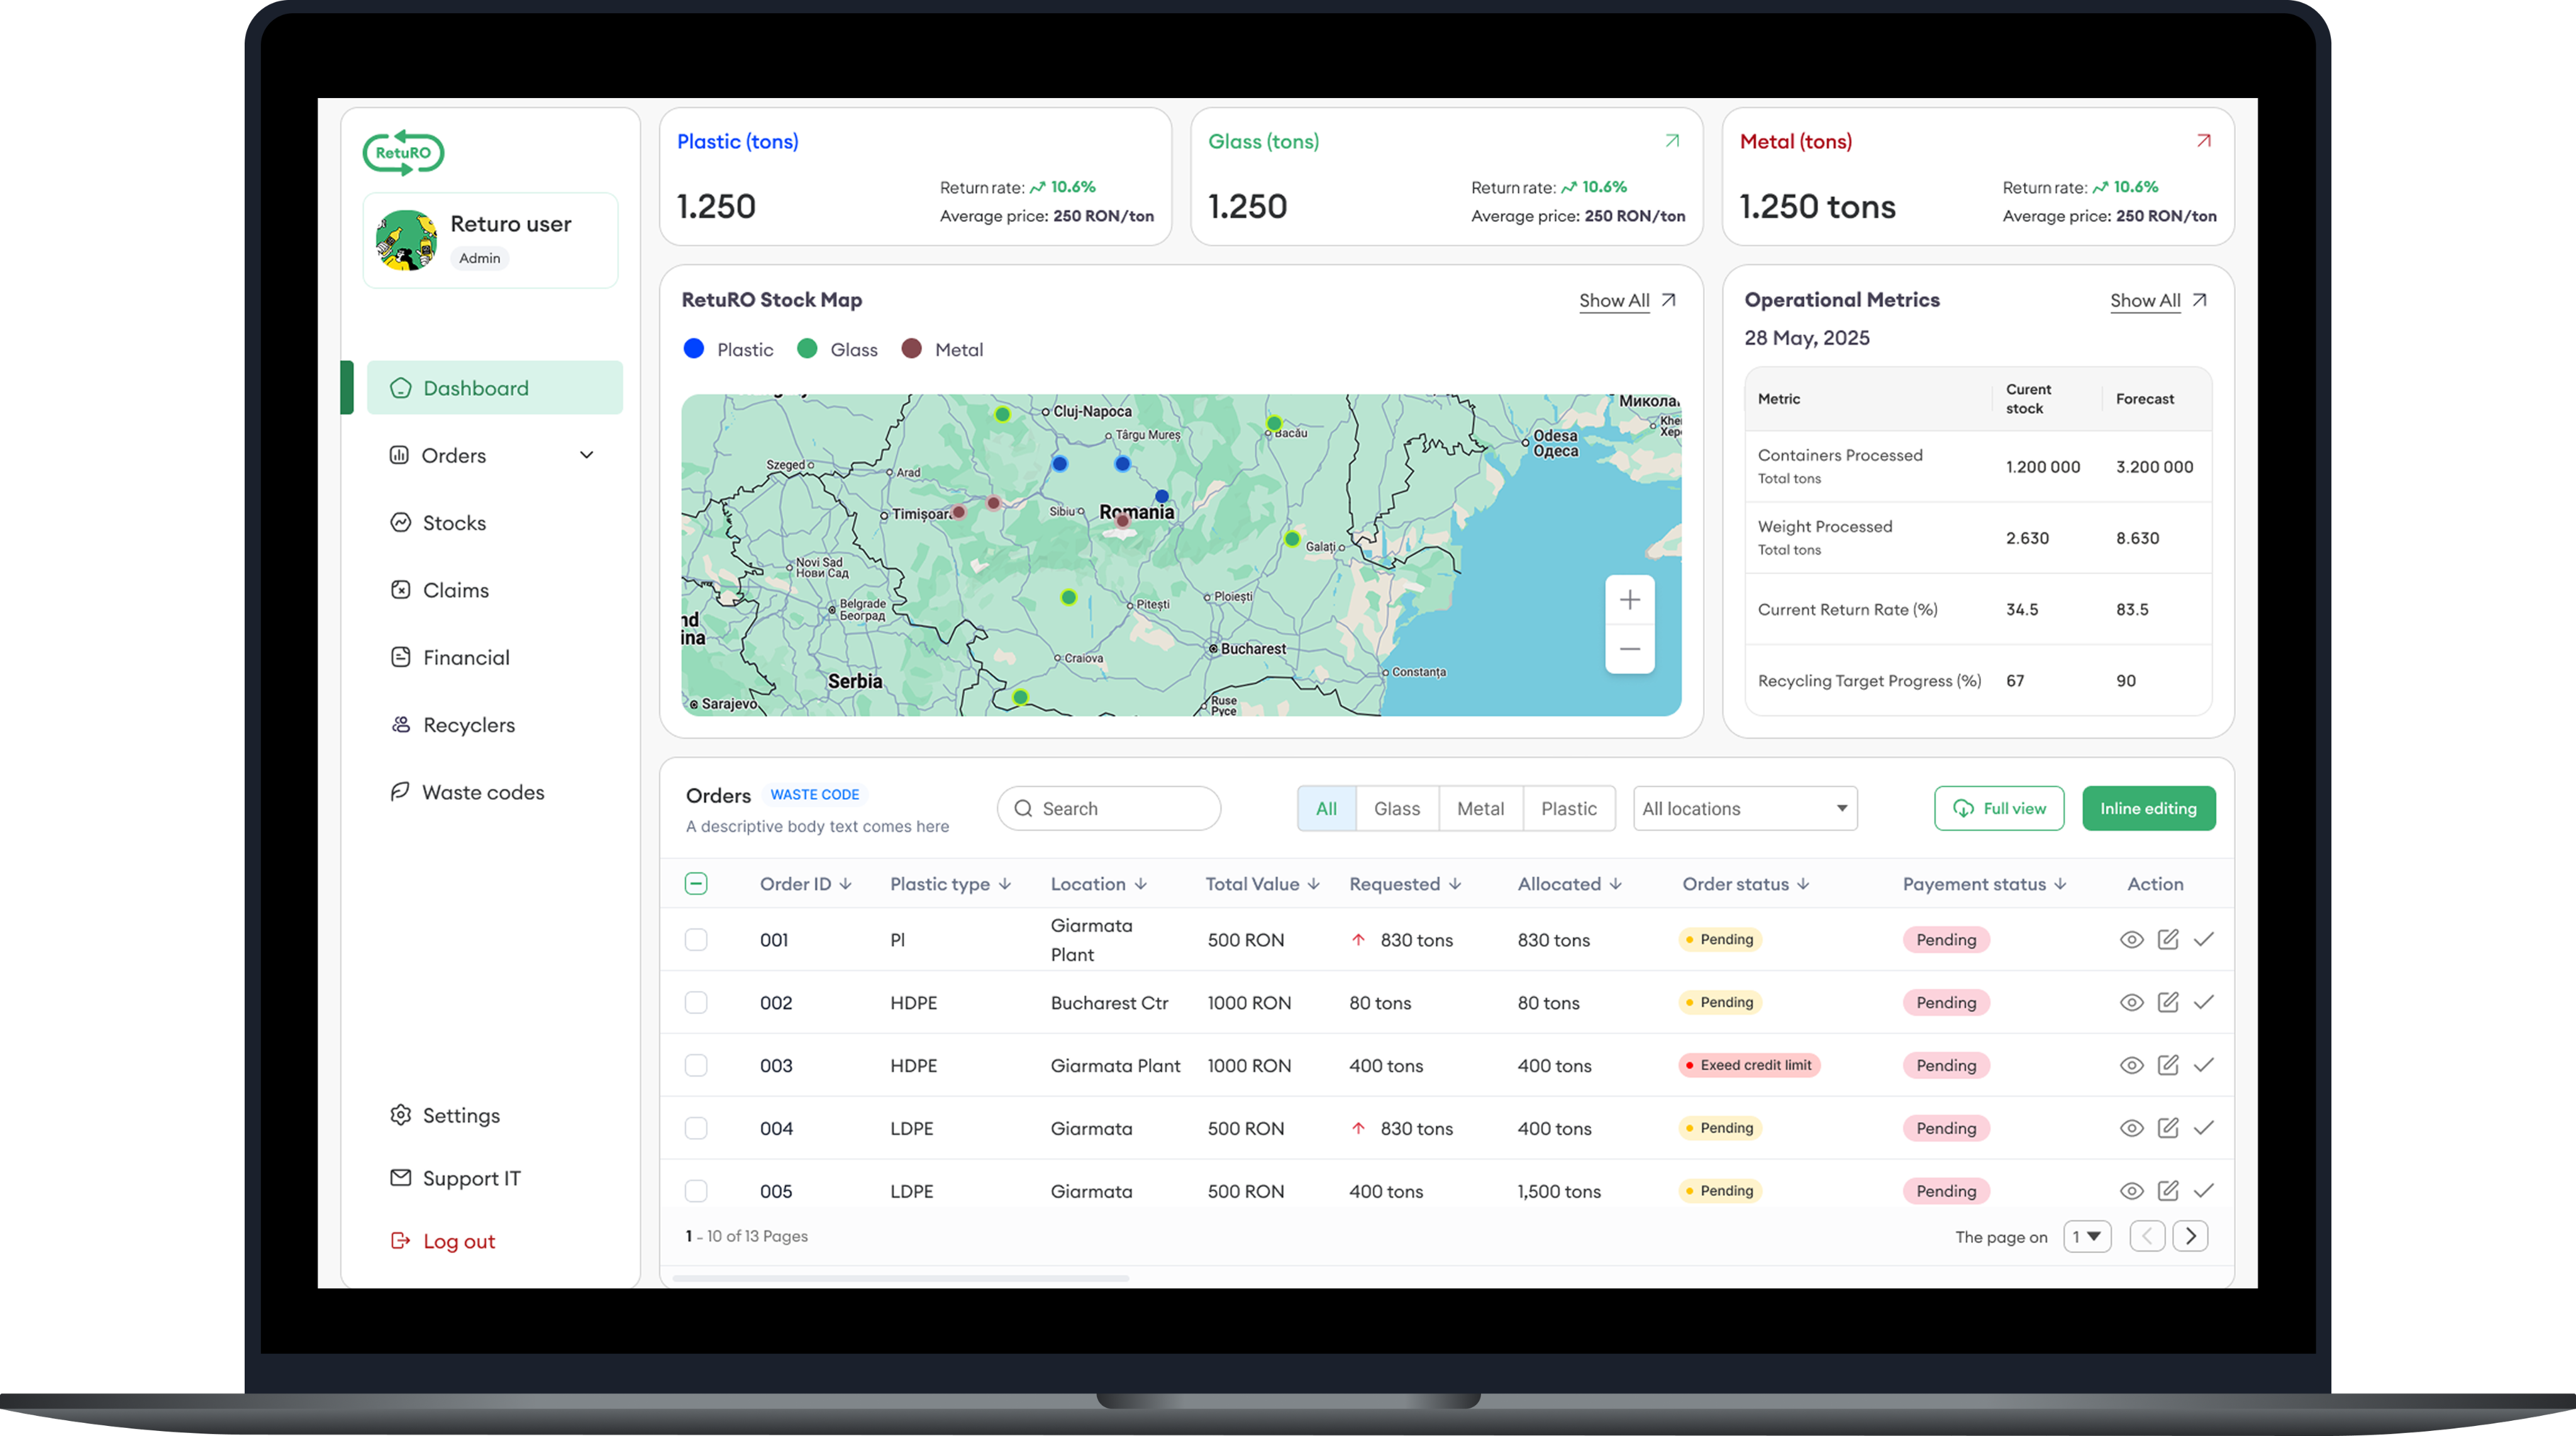Click the orders Search input field
This screenshot has width=2576, height=1436.
coord(1108,808)
